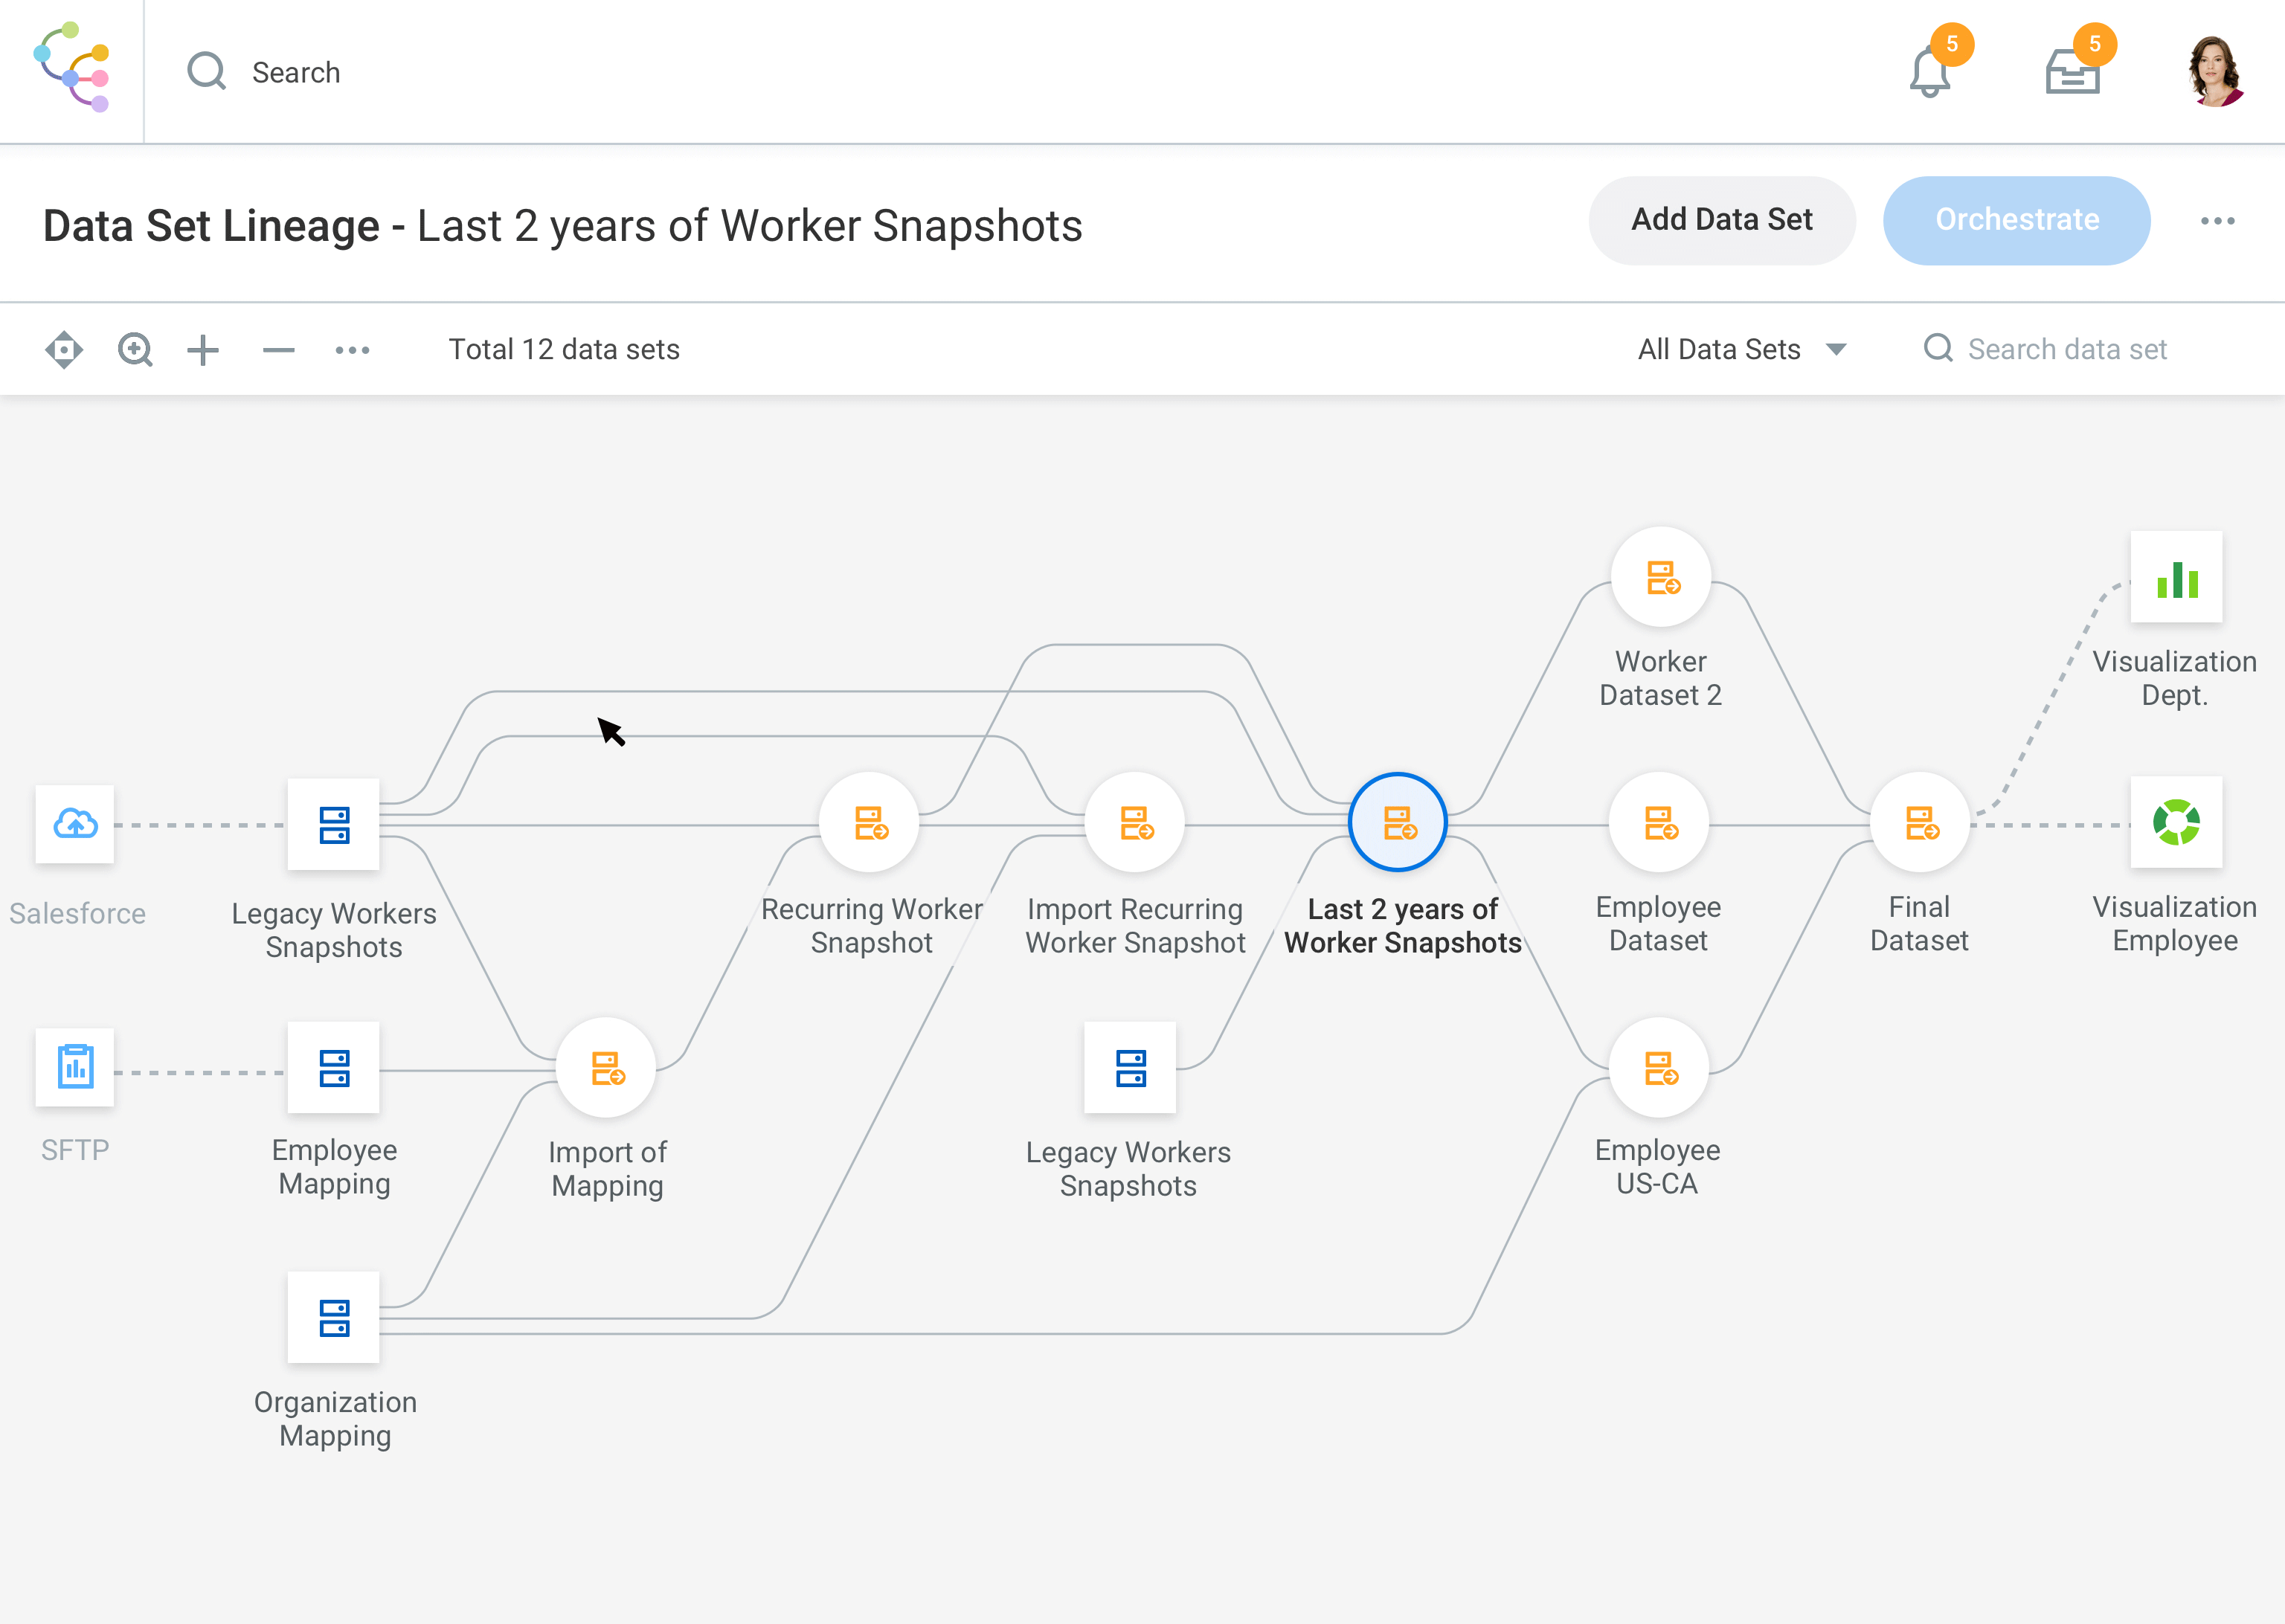Screen dimensions: 2285x1624
Task: Click the notifications bell icon
Action: pyautogui.click(x=1929, y=72)
